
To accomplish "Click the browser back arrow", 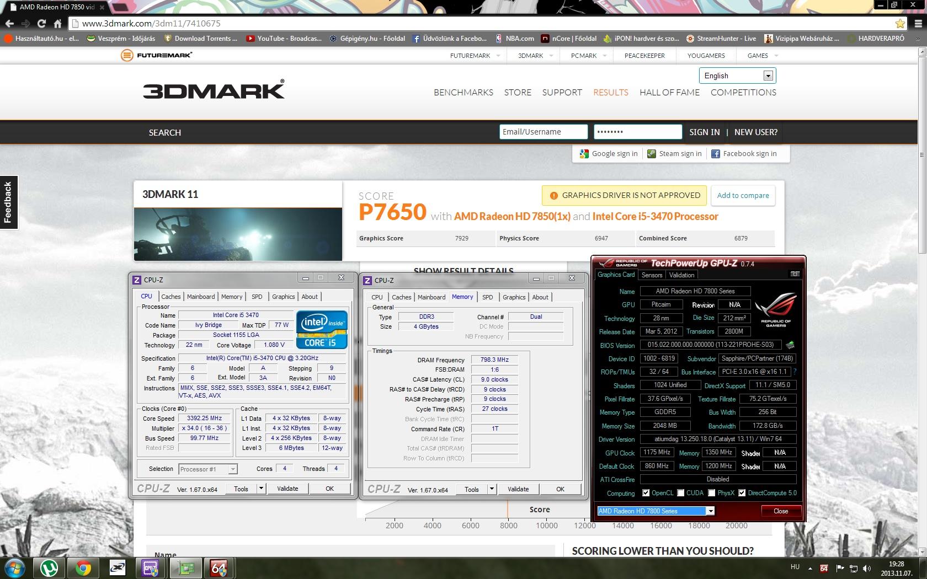I will tap(9, 23).
